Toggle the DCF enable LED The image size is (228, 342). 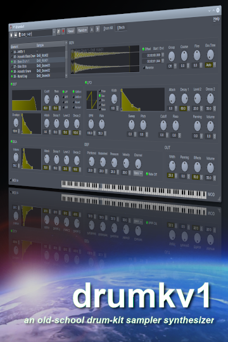pos(11,84)
